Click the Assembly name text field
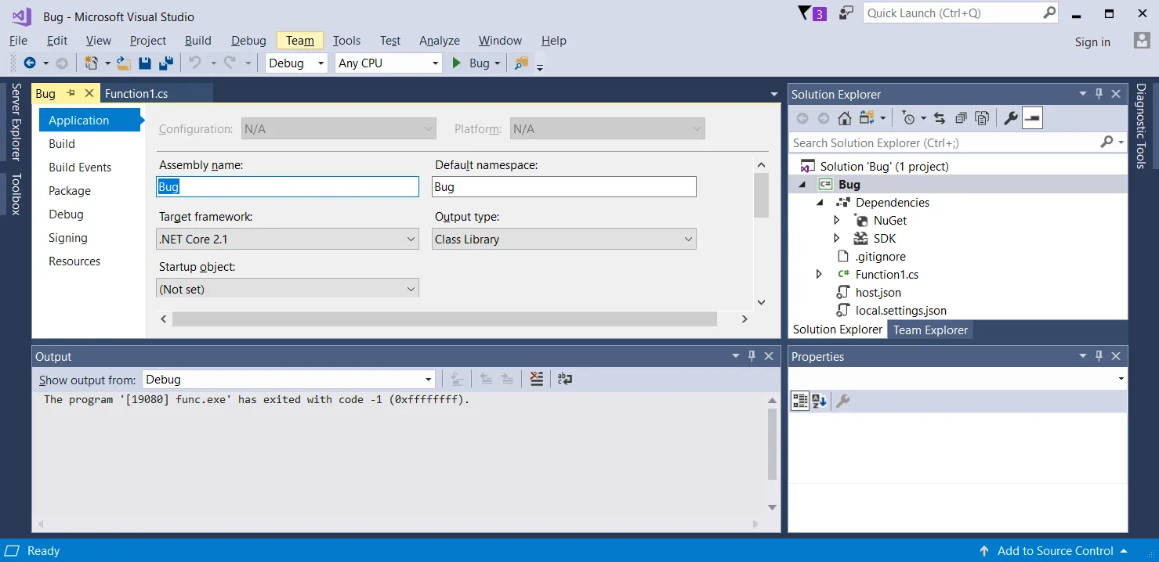The width and height of the screenshot is (1159, 562). (288, 187)
